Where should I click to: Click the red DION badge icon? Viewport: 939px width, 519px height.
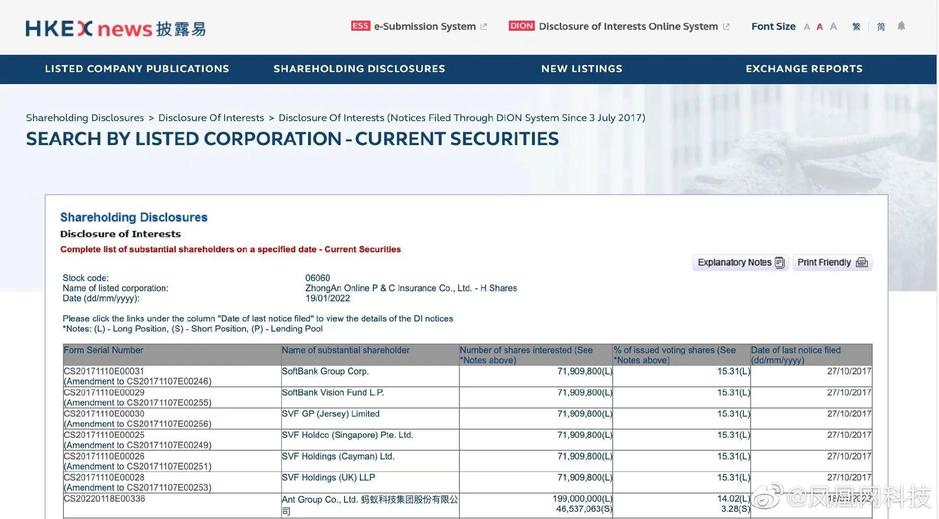pyautogui.click(x=521, y=26)
